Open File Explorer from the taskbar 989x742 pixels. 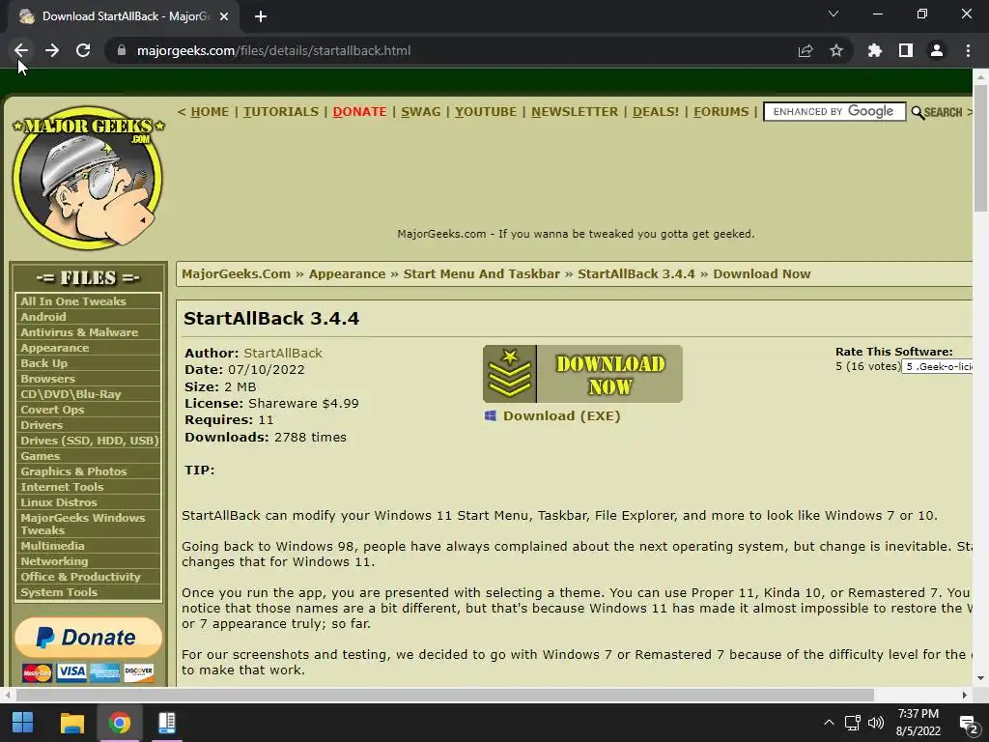71,723
